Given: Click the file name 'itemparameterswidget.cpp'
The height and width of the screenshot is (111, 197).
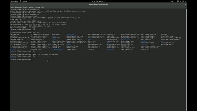Looking at the screenshot, I should (76, 41).
